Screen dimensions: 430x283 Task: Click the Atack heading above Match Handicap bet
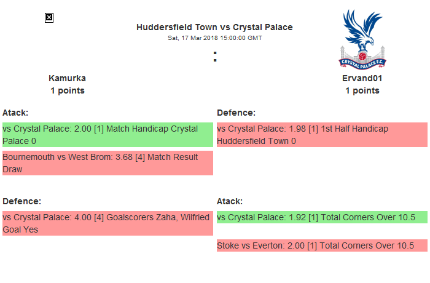(x=15, y=113)
